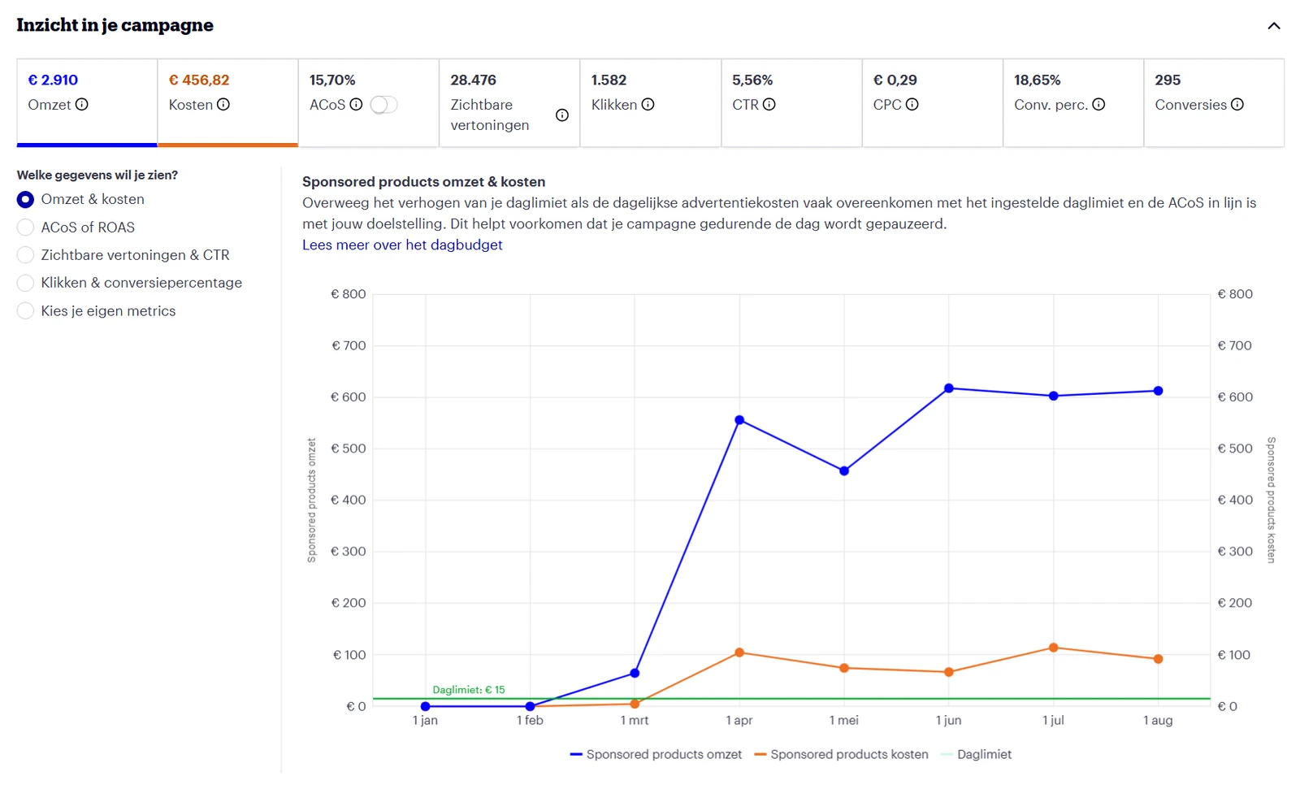This screenshot has width=1300, height=789.
Task: Click the CPC info icon
Action: pyautogui.click(x=912, y=104)
